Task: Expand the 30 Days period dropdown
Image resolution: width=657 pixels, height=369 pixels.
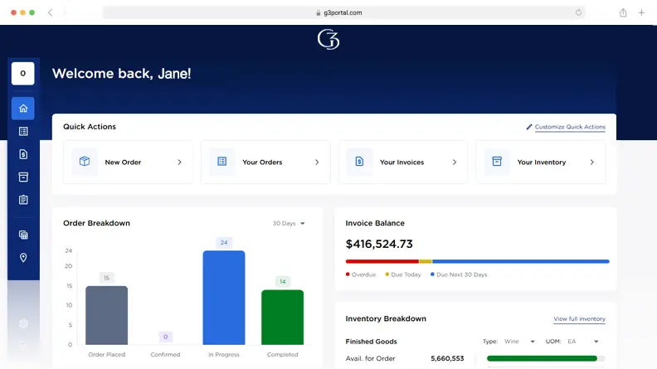Action: (289, 223)
